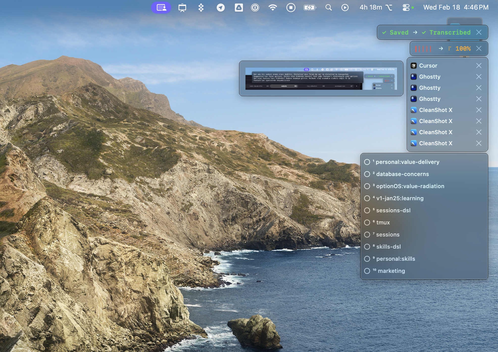498x352 pixels.
Task: Click the screenshot preview thumbnail
Action: (x=321, y=79)
